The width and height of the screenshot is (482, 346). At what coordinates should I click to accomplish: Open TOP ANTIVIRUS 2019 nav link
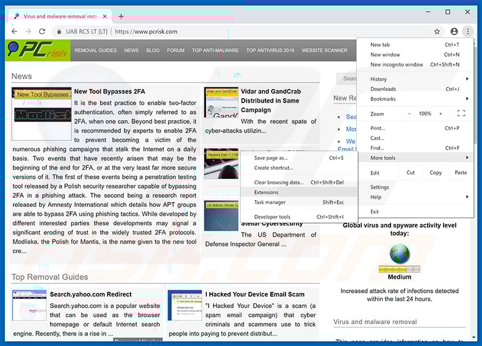(x=270, y=50)
